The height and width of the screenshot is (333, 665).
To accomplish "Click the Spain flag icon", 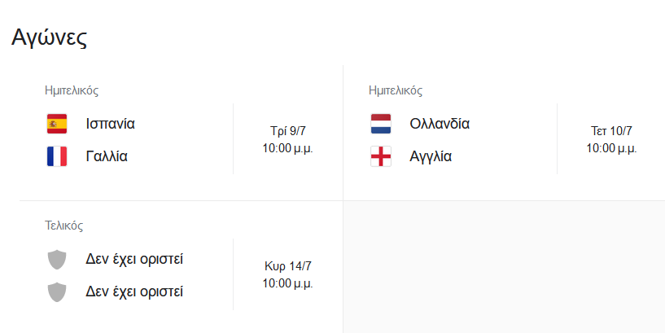I will coord(57,124).
